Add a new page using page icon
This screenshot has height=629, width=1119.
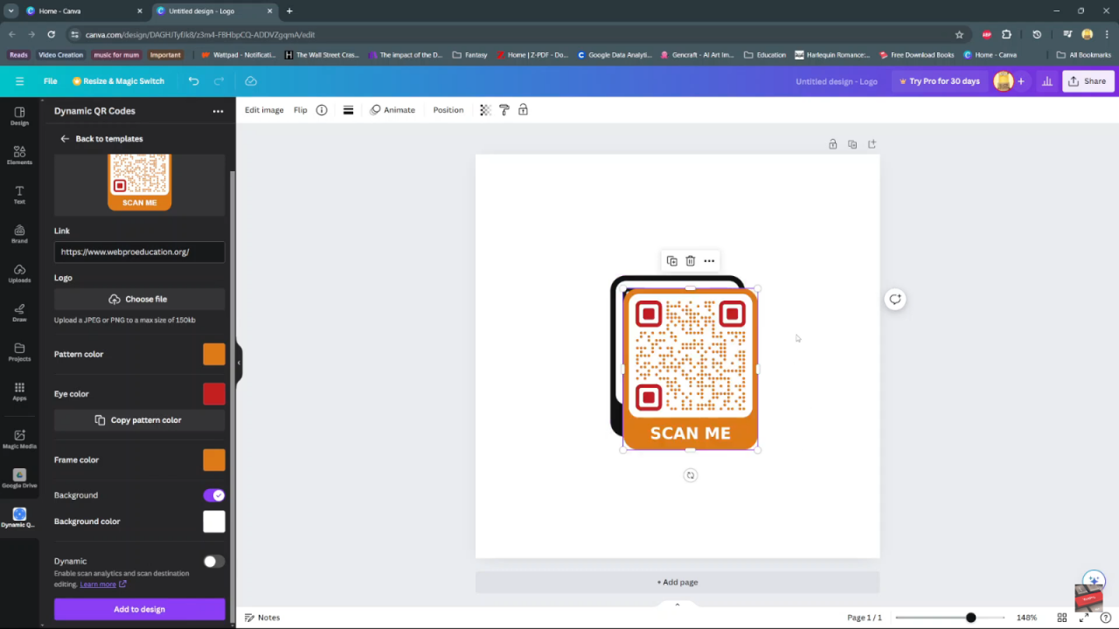point(872,144)
